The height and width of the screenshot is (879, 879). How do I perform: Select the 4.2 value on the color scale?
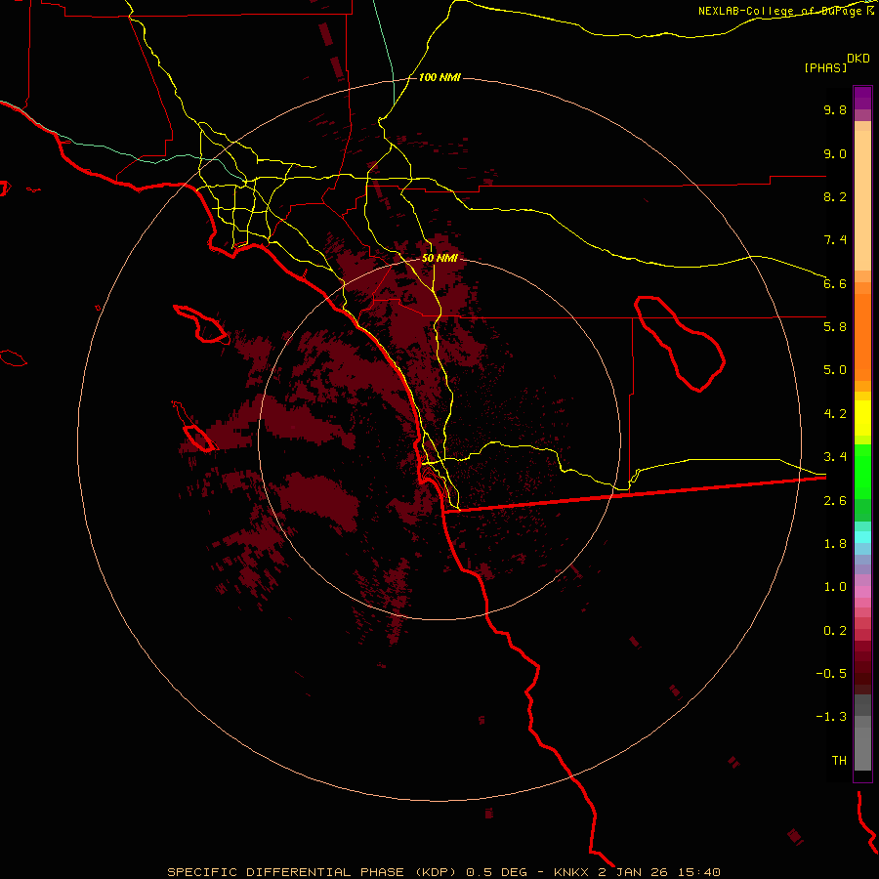835,414
